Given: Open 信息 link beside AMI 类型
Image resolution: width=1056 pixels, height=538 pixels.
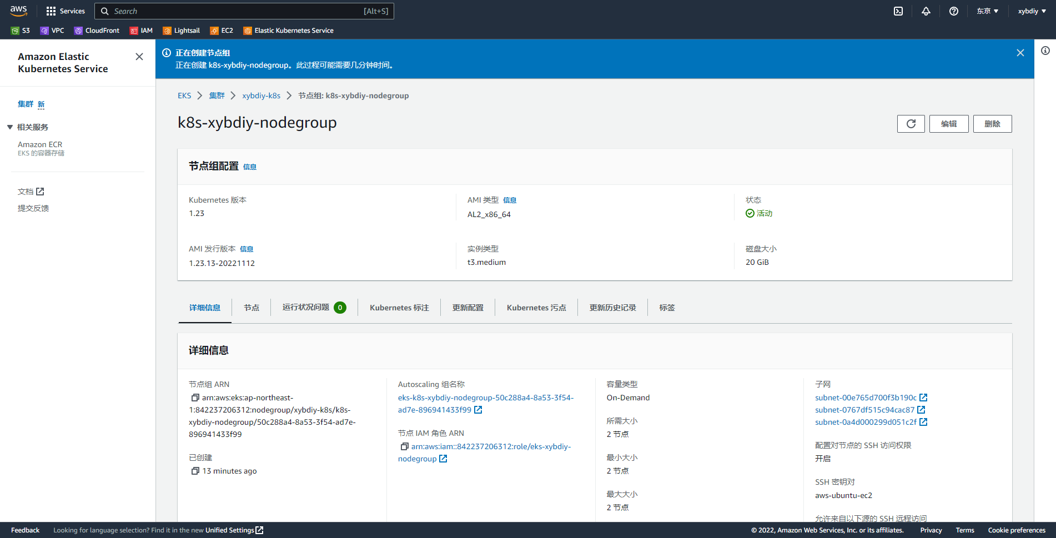Looking at the screenshot, I should [x=510, y=200].
